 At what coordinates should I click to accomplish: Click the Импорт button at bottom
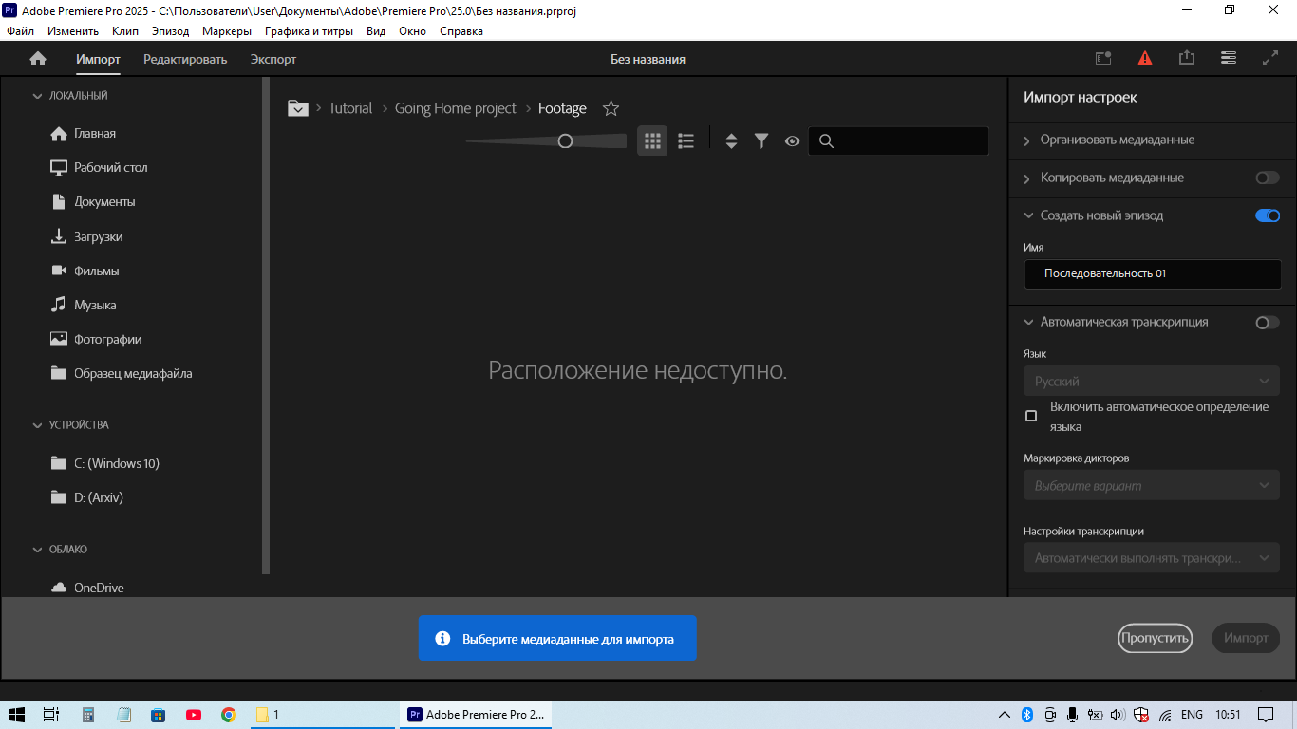(x=1246, y=638)
